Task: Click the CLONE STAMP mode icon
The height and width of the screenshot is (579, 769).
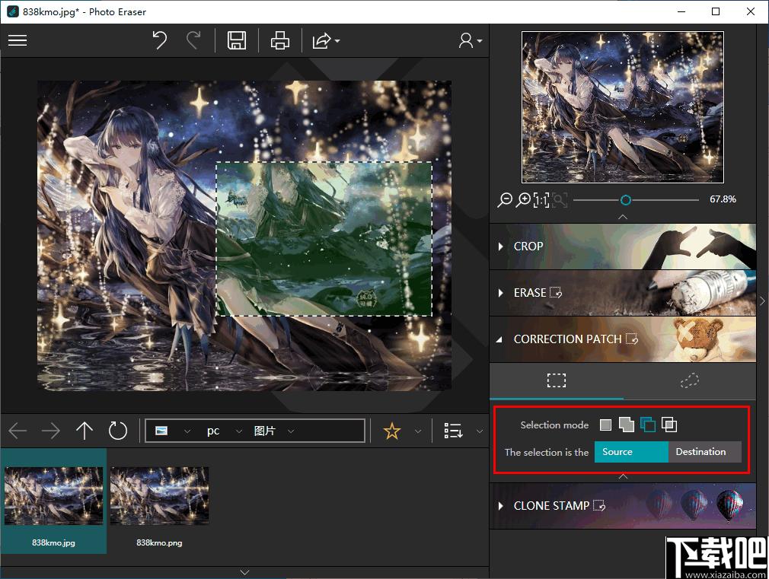Action: [599, 505]
